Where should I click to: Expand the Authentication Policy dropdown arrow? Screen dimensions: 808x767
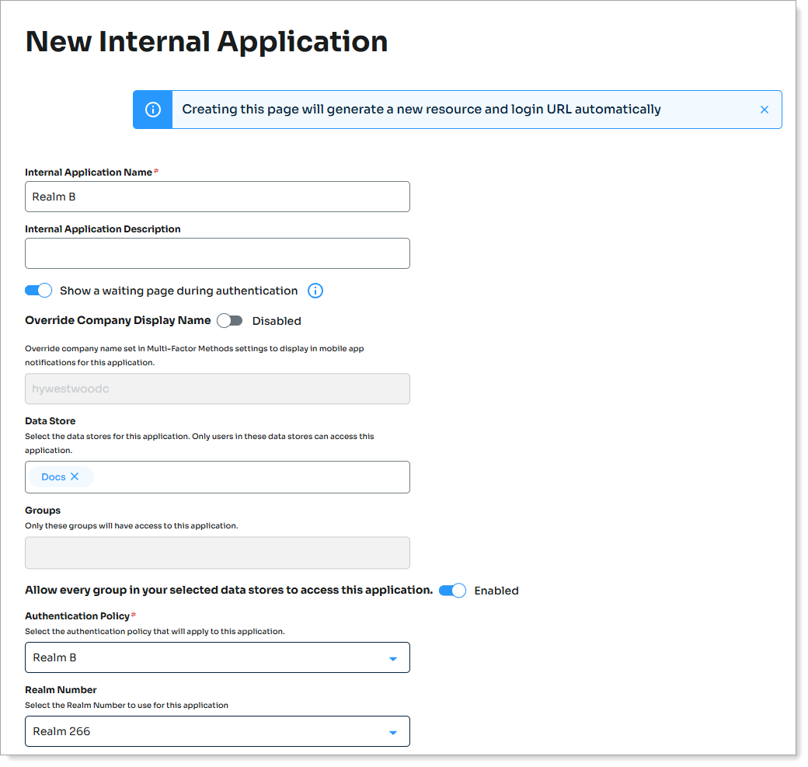392,658
